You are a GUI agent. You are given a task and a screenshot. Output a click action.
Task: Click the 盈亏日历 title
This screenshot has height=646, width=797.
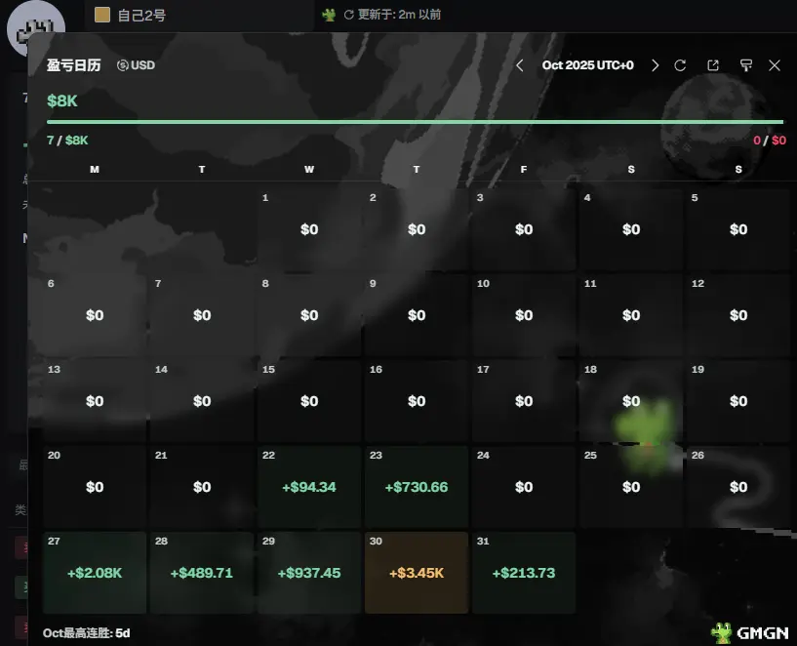[x=74, y=65]
